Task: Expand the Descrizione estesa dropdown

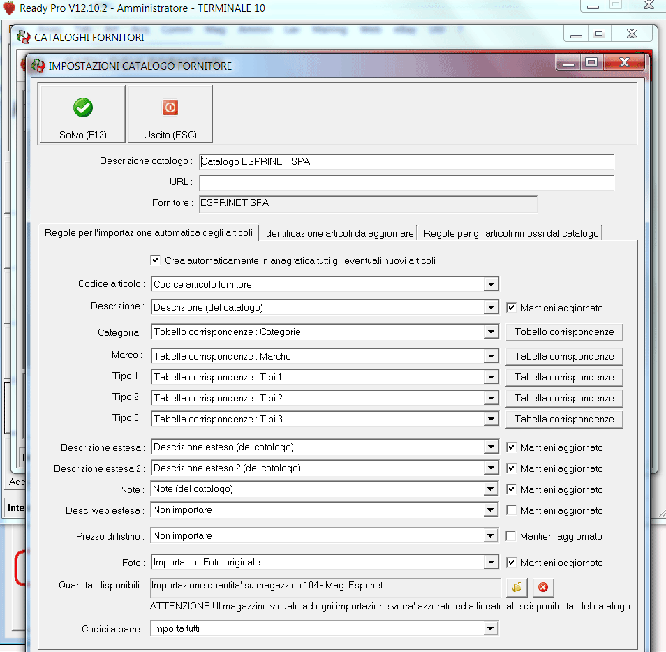Action: (x=491, y=447)
